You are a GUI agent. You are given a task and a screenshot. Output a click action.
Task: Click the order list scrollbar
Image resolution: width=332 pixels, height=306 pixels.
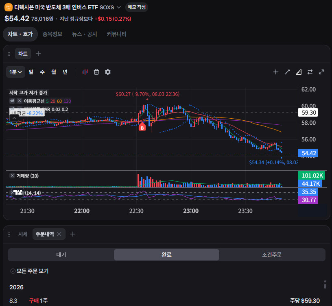[x=325, y=284]
